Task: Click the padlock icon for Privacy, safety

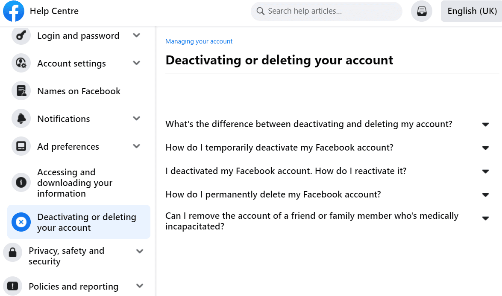Action: (12, 252)
